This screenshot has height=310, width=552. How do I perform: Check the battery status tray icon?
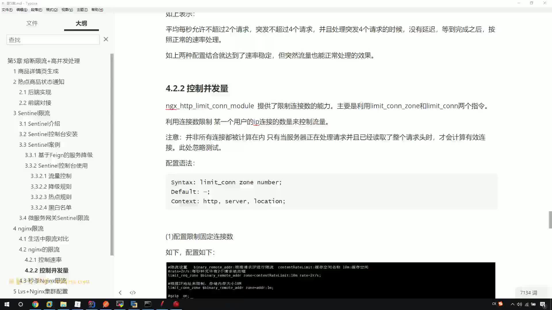[x=533, y=304]
